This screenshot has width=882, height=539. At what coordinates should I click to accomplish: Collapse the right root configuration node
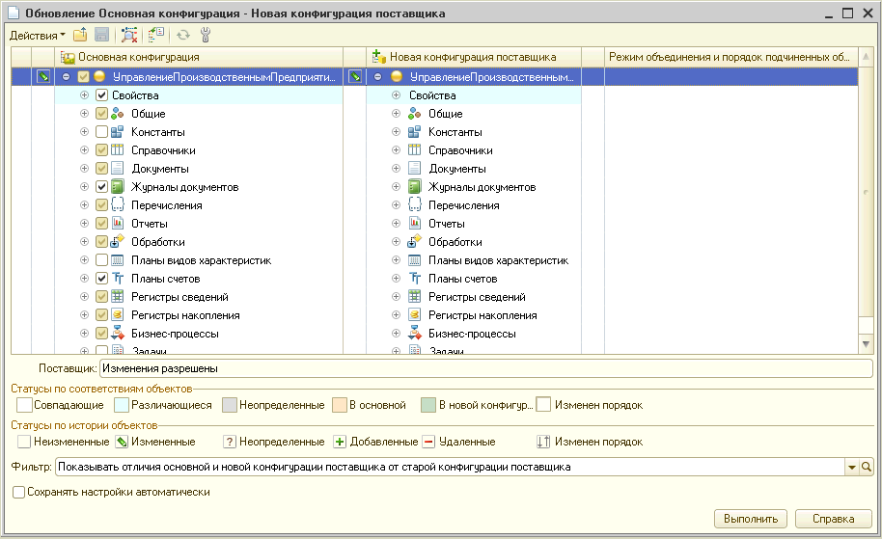(378, 76)
